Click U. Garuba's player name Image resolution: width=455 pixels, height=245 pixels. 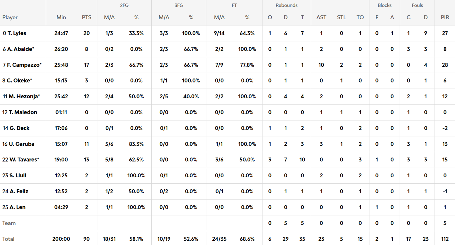tap(21, 144)
